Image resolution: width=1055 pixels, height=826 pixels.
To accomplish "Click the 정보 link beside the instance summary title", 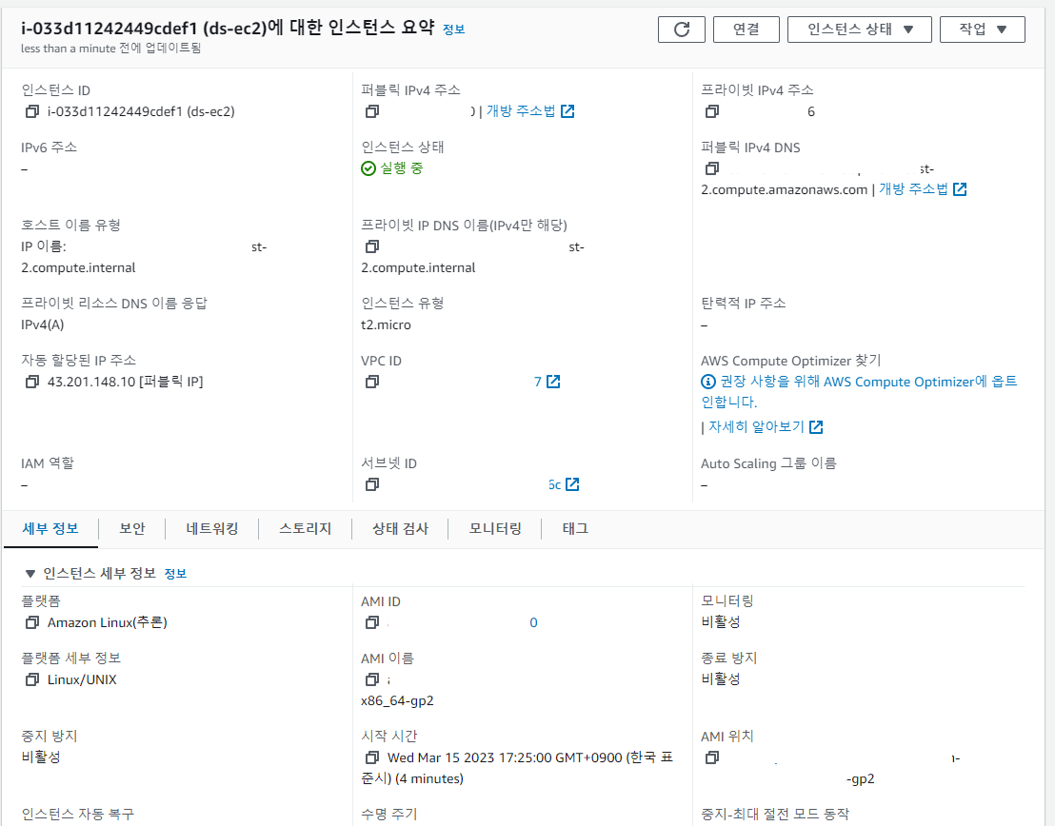I will click(x=453, y=29).
